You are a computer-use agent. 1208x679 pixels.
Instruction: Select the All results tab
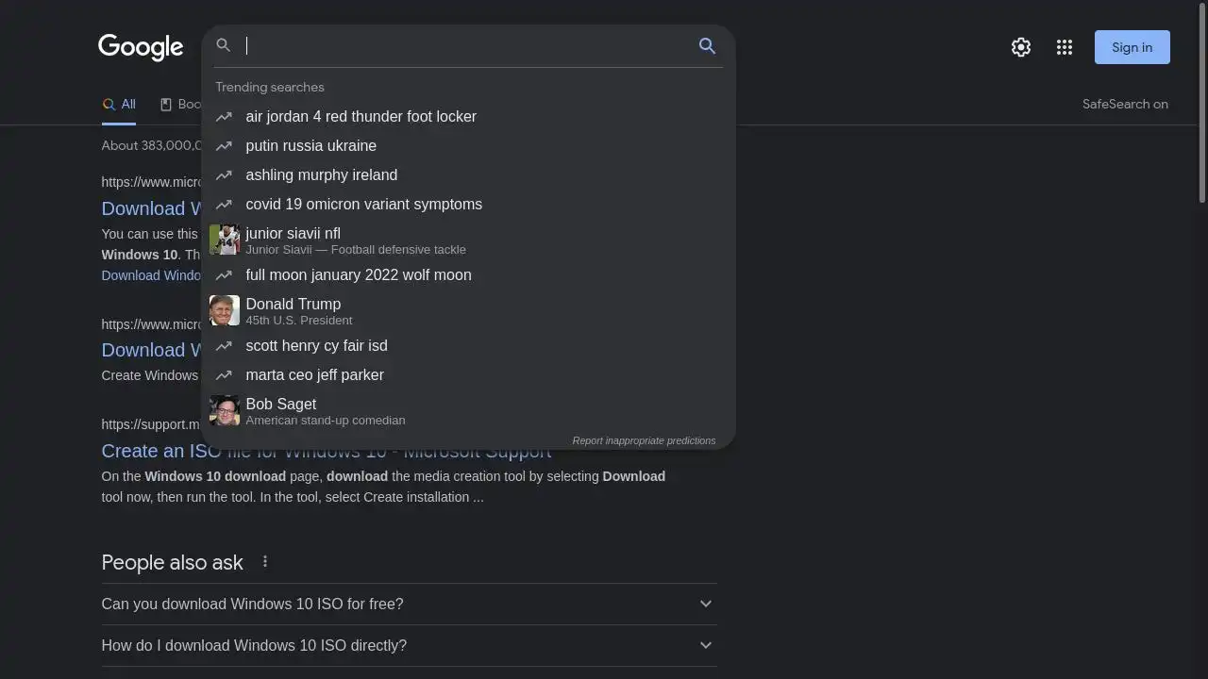(x=120, y=105)
